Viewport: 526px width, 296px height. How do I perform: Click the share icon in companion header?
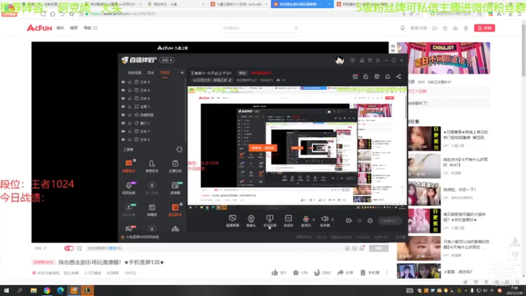coord(398,76)
